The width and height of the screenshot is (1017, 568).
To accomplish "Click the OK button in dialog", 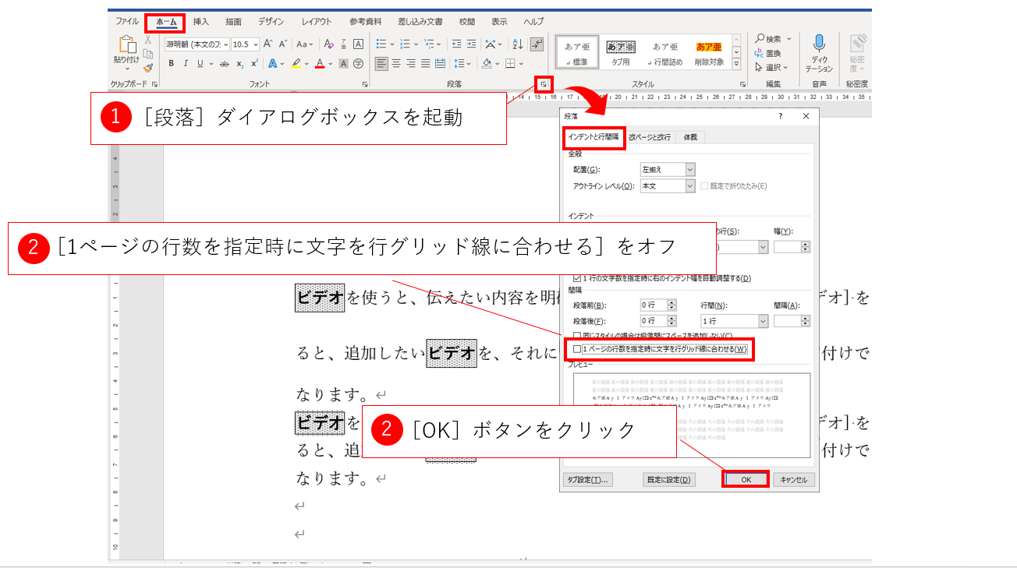I will [x=746, y=480].
